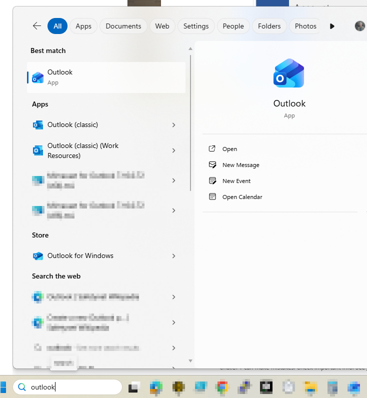The image size is (367, 398).
Task: Click Open in the Outlook preview pane
Action: click(x=229, y=149)
